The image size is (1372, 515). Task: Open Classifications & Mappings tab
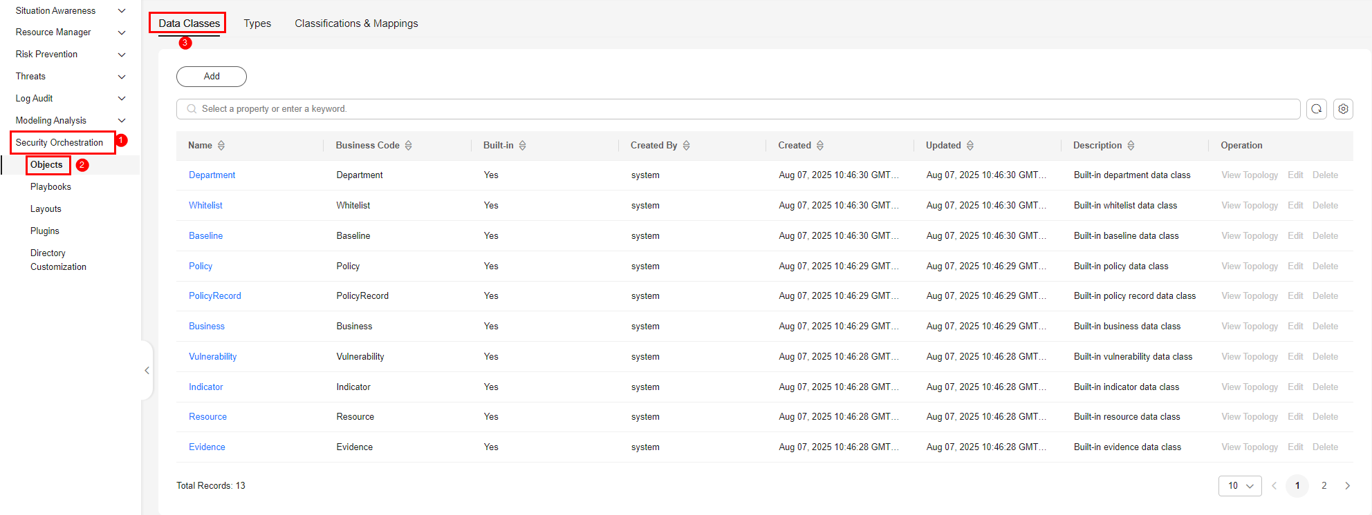pyautogui.click(x=356, y=23)
